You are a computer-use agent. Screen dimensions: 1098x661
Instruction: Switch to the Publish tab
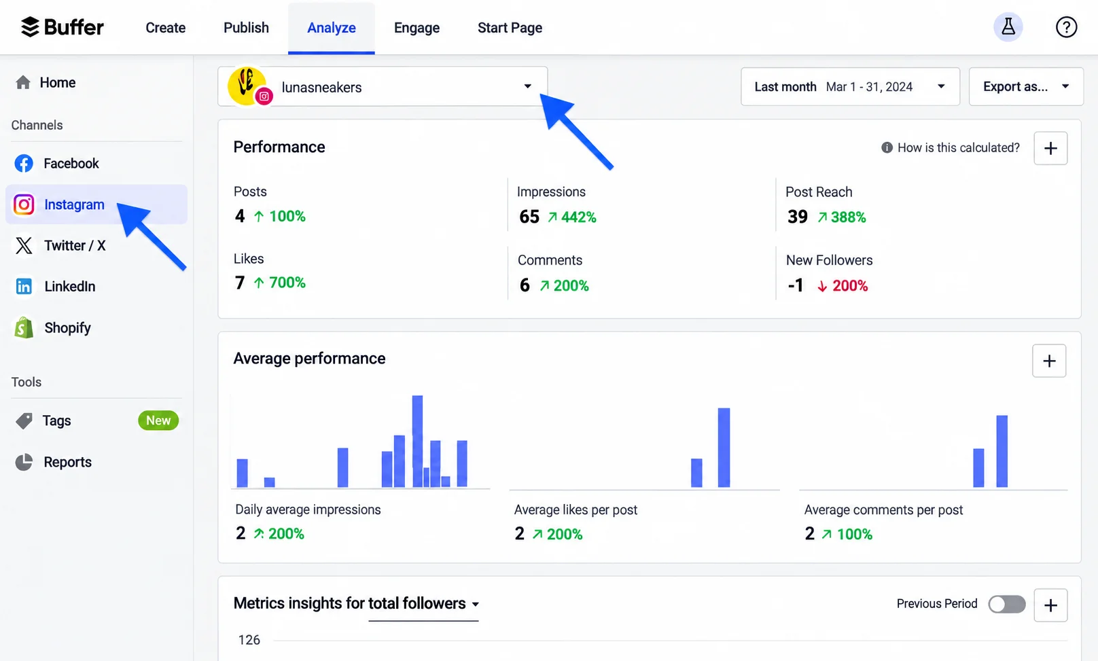(x=246, y=28)
